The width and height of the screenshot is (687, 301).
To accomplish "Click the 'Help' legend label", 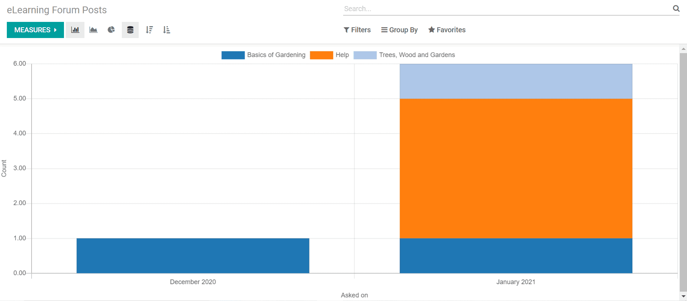I will click(342, 55).
